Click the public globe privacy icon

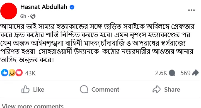click(x=33, y=16)
